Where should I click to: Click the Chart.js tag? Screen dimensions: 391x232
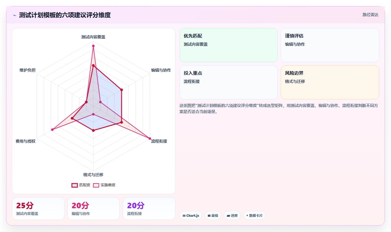pyautogui.click(x=191, y=216)
